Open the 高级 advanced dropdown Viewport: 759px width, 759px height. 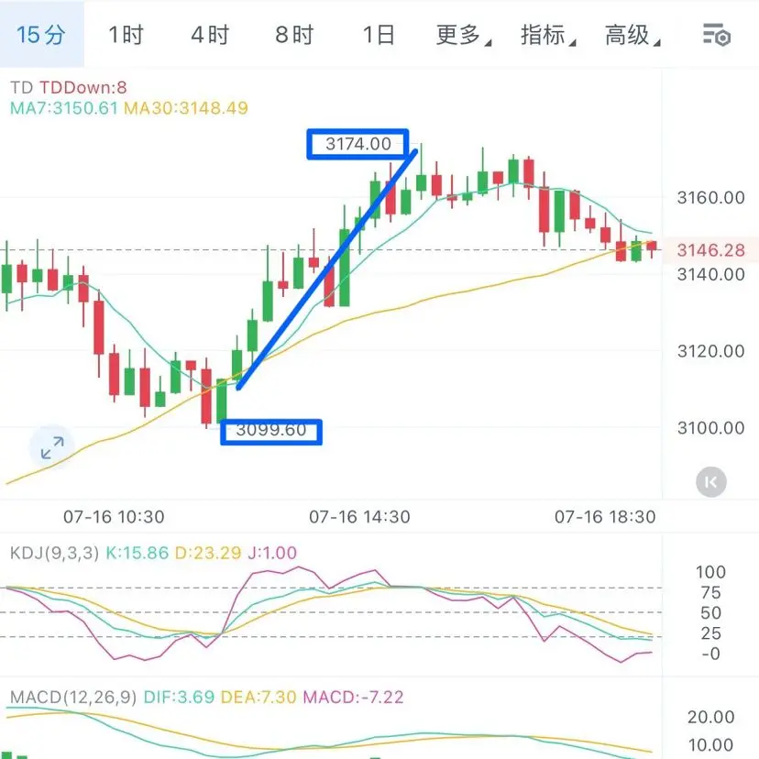pyautogui.click(x=632, y=35)
